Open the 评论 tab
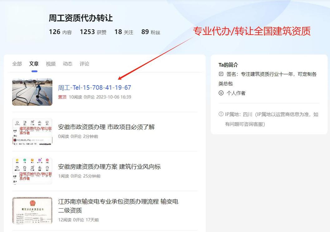 tap(85, 64)
